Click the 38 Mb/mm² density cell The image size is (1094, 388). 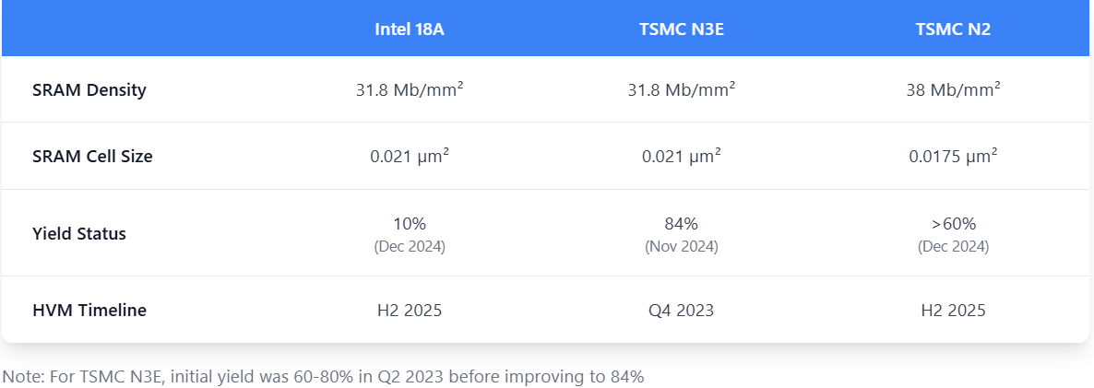click(953, 90)
